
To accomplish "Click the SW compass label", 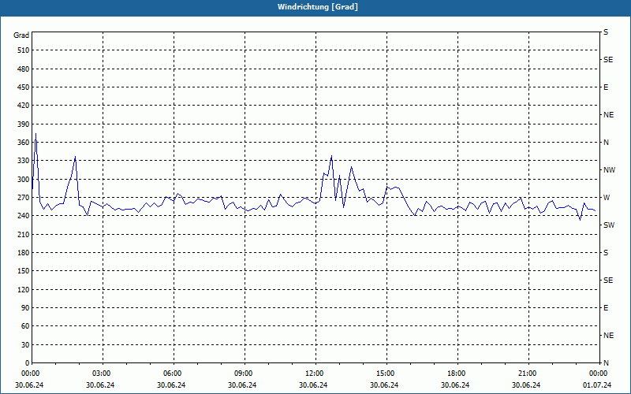I will coord(609,225).
